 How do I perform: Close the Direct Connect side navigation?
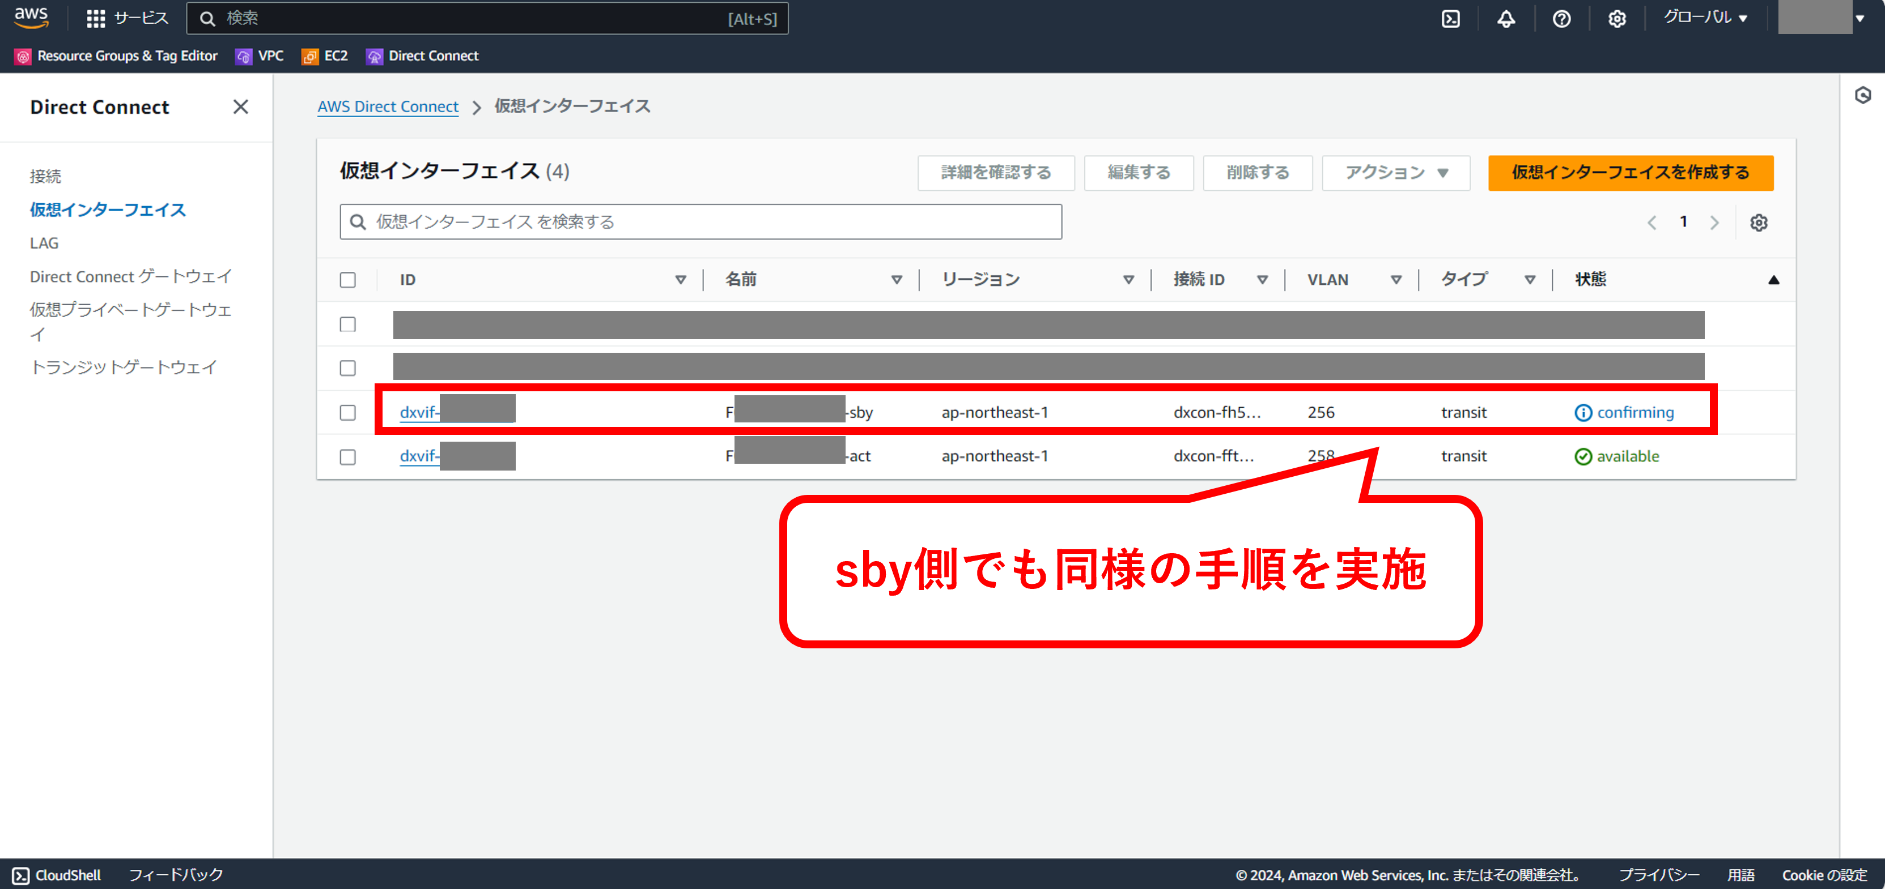pos(241,107)
